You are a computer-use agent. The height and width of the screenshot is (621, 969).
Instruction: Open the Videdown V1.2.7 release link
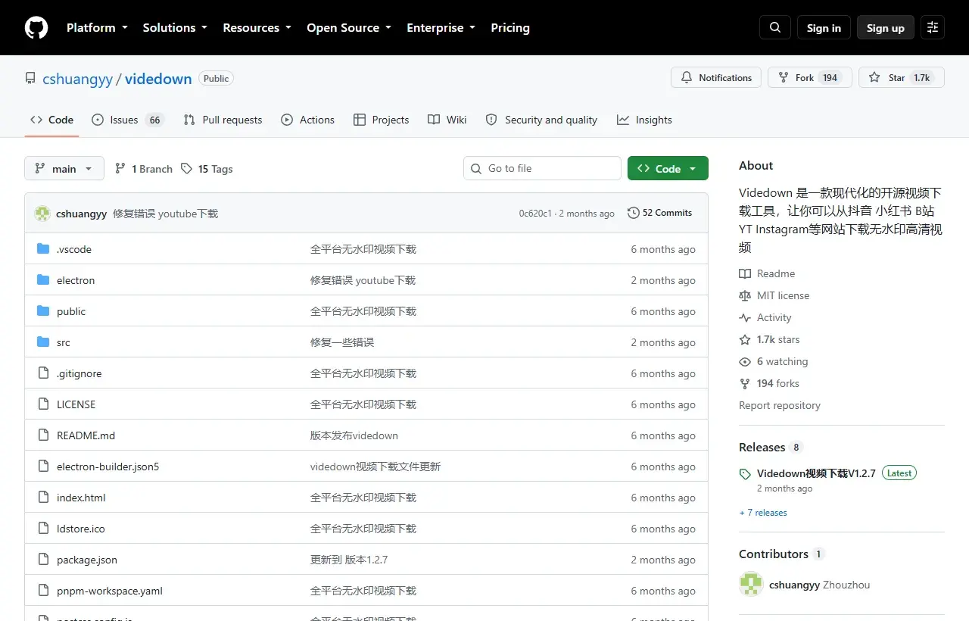click(816, 473)
